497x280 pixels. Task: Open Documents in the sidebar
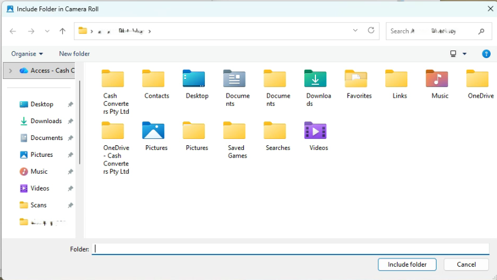point(47,138)
